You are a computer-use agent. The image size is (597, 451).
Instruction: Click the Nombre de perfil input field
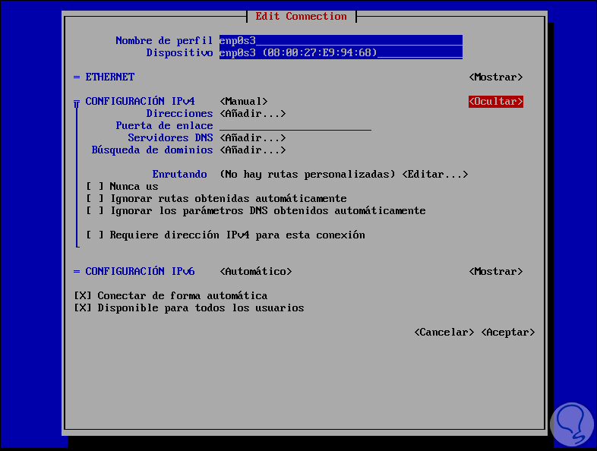(x=341, y=40)
